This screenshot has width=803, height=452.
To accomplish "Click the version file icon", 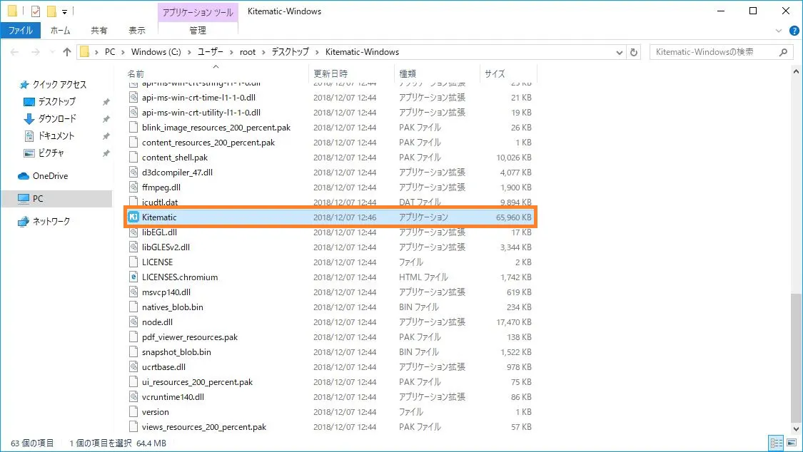I will click(133, 412).
